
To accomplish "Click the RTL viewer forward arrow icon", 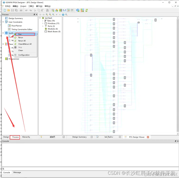I will point(43,14).
